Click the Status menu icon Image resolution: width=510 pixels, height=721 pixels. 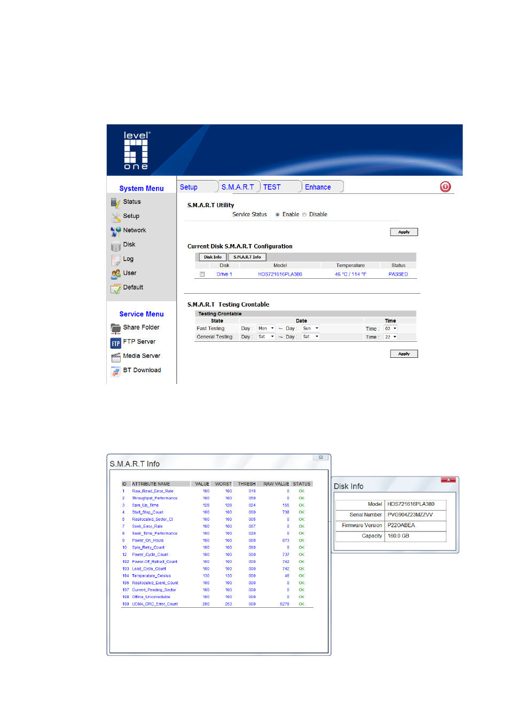[x=115, y=202]
